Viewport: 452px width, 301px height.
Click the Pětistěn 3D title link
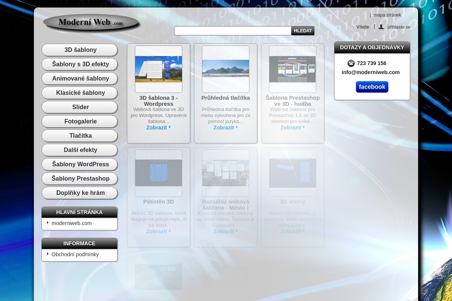click(x=159, y=202)
